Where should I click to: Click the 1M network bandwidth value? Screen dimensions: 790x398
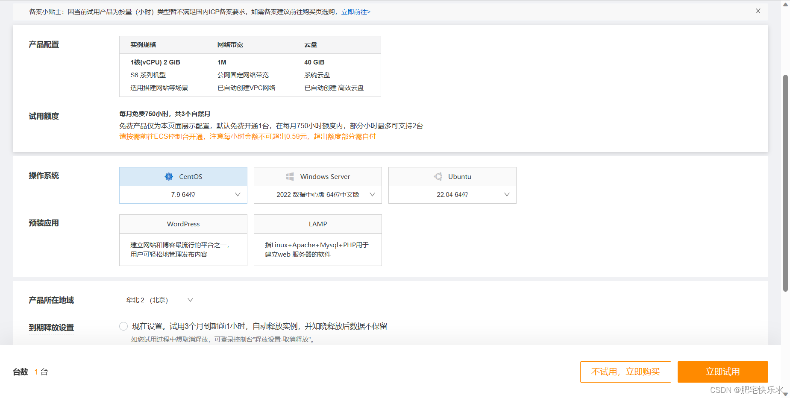click(222, 62)
